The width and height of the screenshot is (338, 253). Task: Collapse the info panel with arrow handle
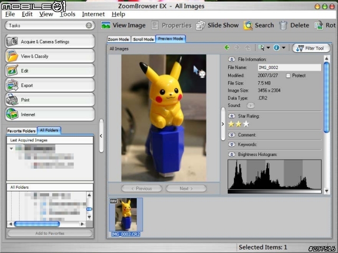point(223,124)
